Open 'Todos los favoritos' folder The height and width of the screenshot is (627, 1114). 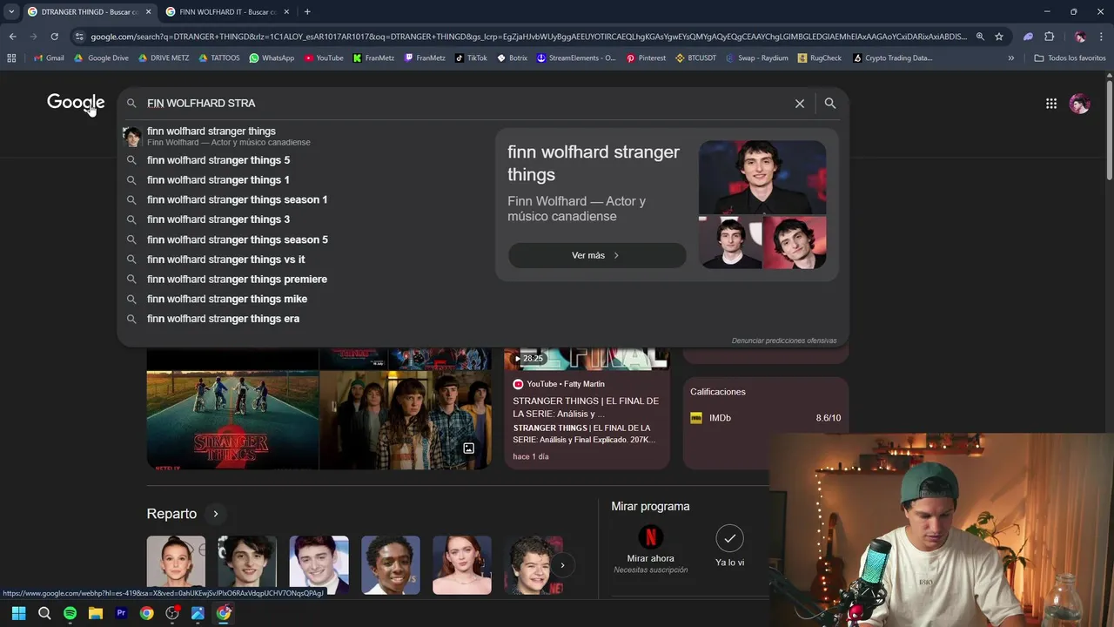pyautogui.click(x=1070, y=58)
